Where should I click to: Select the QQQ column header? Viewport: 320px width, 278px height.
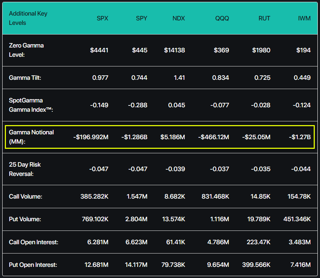pyautogui.click(x=222, y=18)
